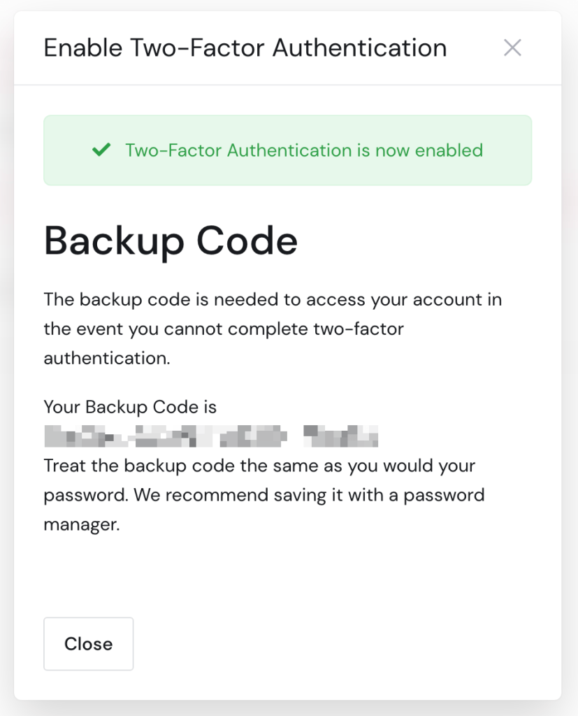Click the empty area right of "Backup Code" heading
Screen dimensions: 578x716
click(419, 241)
